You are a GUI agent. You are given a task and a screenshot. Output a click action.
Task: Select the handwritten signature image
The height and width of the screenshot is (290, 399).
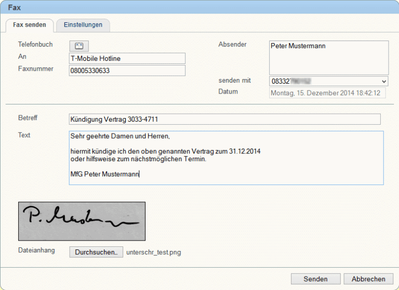pos(82,221)
